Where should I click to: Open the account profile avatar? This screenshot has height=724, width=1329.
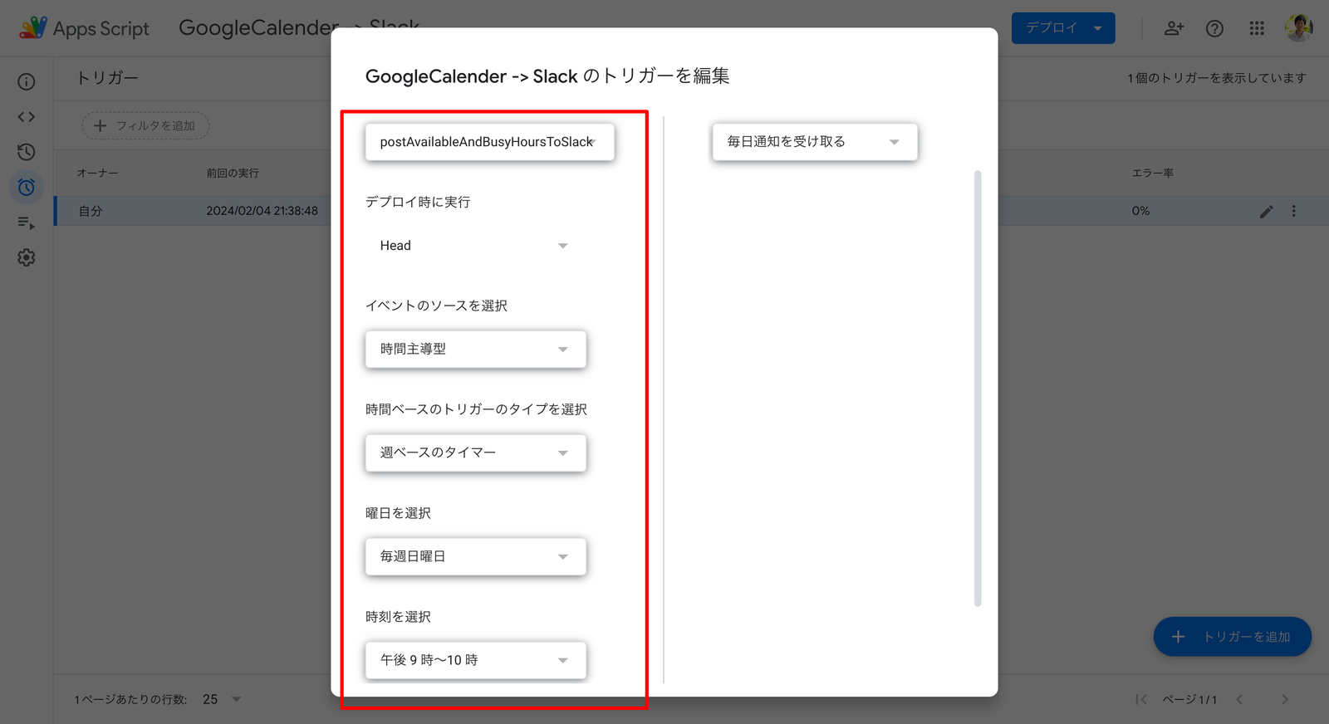(1298, 28)
